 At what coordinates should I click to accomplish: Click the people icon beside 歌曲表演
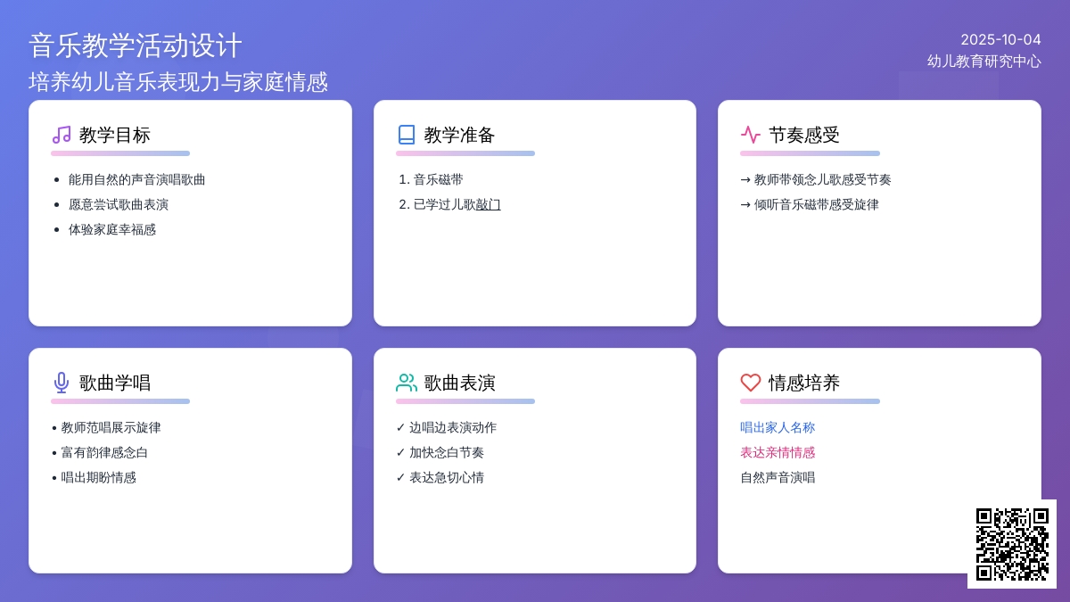pos(407,383)
